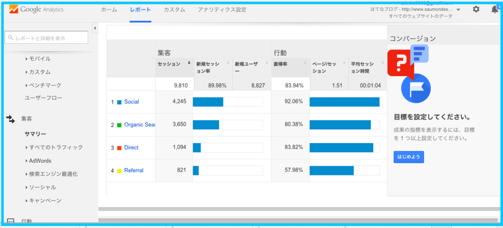Sort by ページ/セッション column header

(329, 68)
